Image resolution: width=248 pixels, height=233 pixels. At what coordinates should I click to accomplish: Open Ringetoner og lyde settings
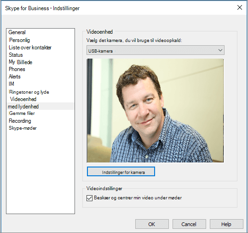(x=29, y=92)
